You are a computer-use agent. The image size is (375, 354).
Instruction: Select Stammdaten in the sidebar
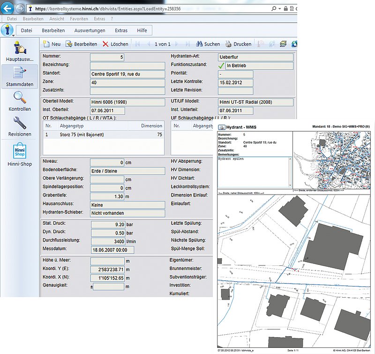(20, 76)
